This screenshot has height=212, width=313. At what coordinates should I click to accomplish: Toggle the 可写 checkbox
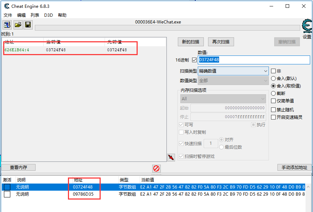click(x=181, y=125)
